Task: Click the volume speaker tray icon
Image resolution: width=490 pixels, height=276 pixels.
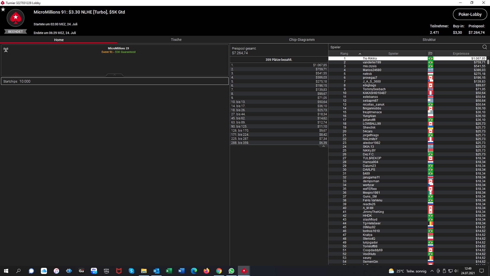Action: [x=456, y=271]
